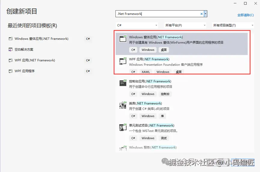Image resolution: width=260 pixels, height=172 pixels.
Task: Click the 控制台 tag under 控制台应用
Action: click(x=165, y=94)
